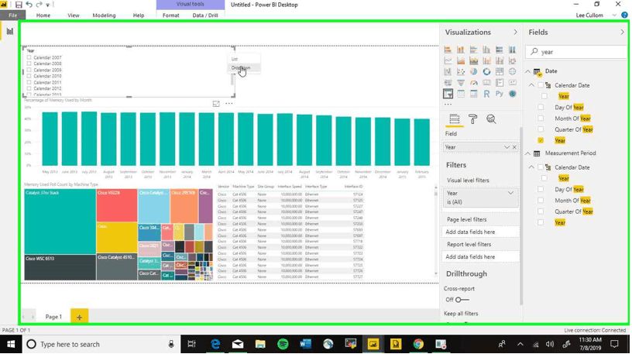This screenshot has height=354, width=632.
Task: Click the Report view sidebar icon
Action: [9, 32]
